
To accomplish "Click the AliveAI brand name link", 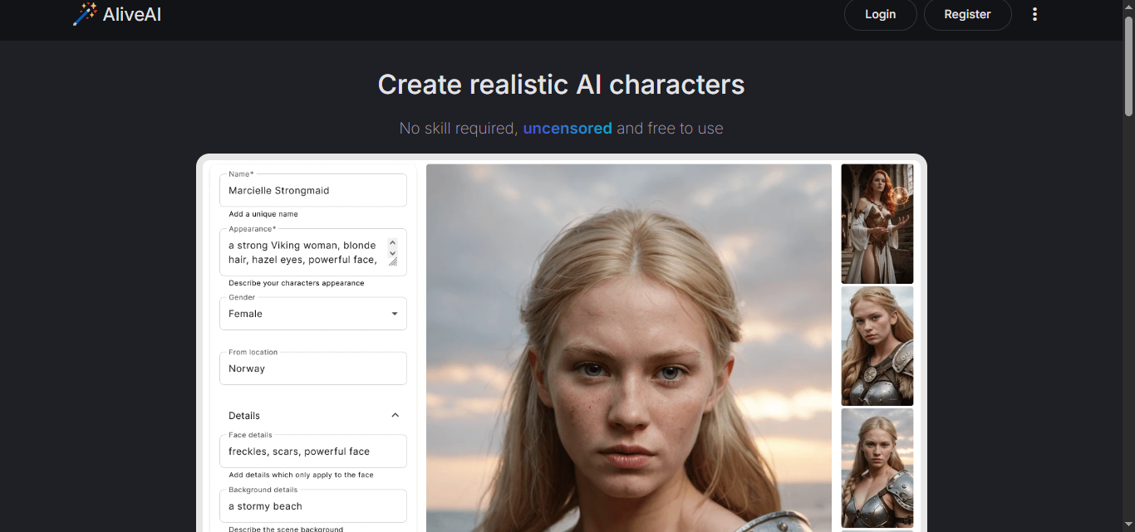I will pos(132,14).
